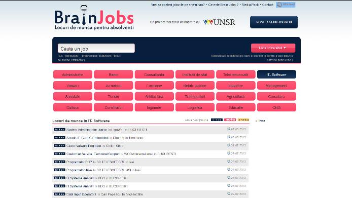This screenshot has width=352, height=198.
Task: Open the Relatii publice category
Action: click(195, 86)
